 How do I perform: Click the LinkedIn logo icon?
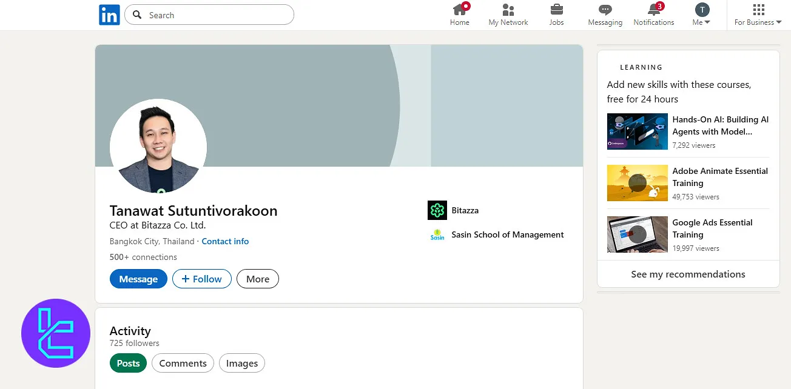[x=109, y=15]
